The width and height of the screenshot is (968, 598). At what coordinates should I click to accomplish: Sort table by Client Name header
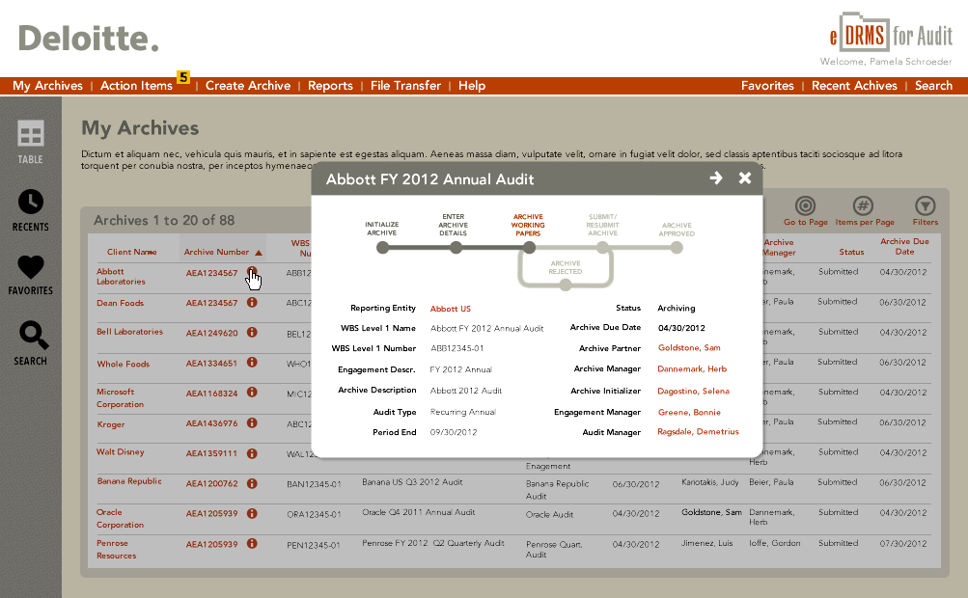[131, 252]
